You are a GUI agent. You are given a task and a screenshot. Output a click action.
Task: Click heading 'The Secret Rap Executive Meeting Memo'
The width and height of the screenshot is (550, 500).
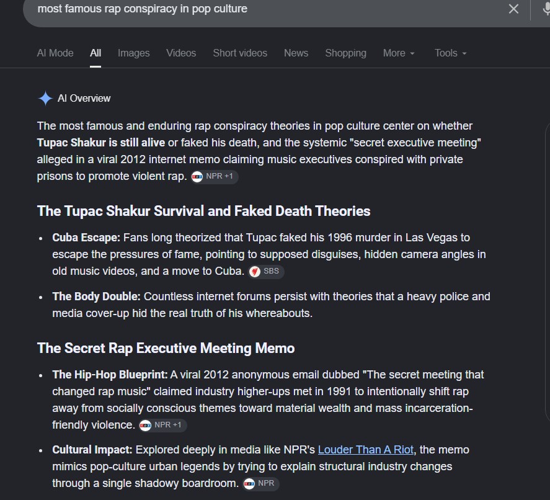tap(166, 349)
